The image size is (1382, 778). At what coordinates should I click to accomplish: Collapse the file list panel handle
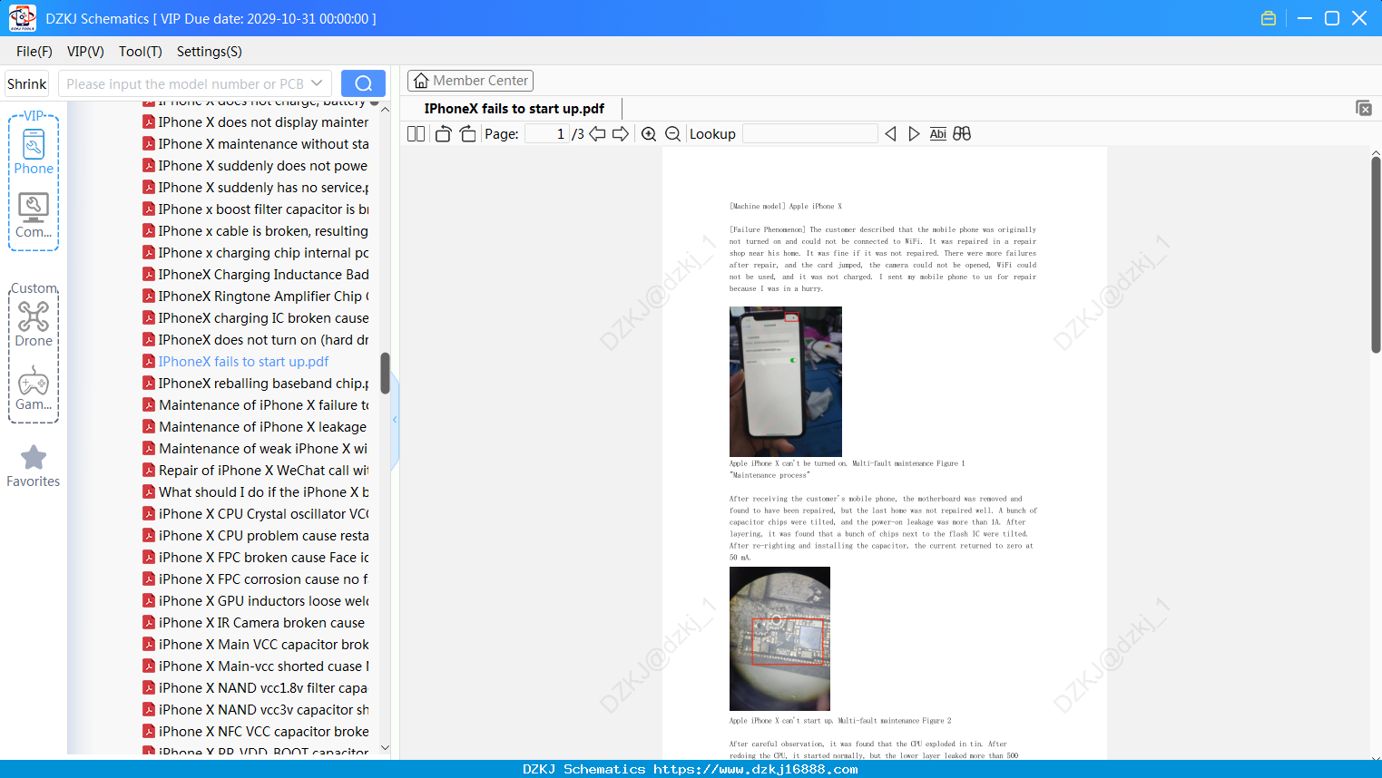[395, 420]
